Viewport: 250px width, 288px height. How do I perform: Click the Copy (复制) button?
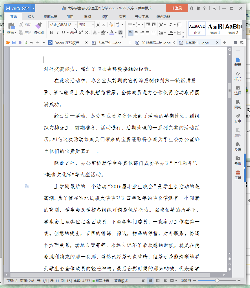pos(25,32)
